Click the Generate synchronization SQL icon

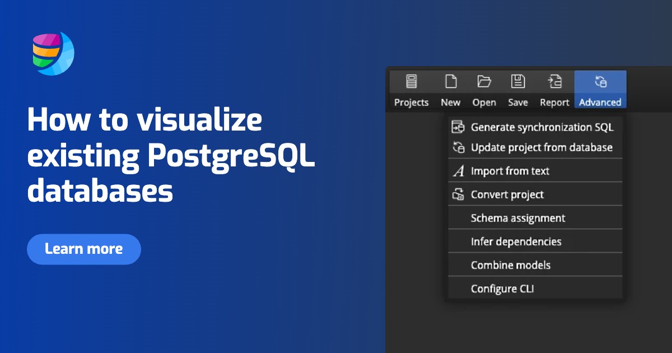(x=458, y=127)
